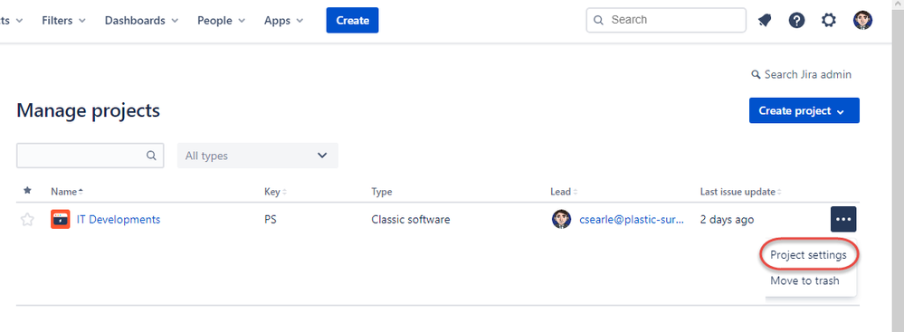The height and width of the screenshot is (332, 904).
Task: Select Project settings from the menu
Action: tap(808, 255)
